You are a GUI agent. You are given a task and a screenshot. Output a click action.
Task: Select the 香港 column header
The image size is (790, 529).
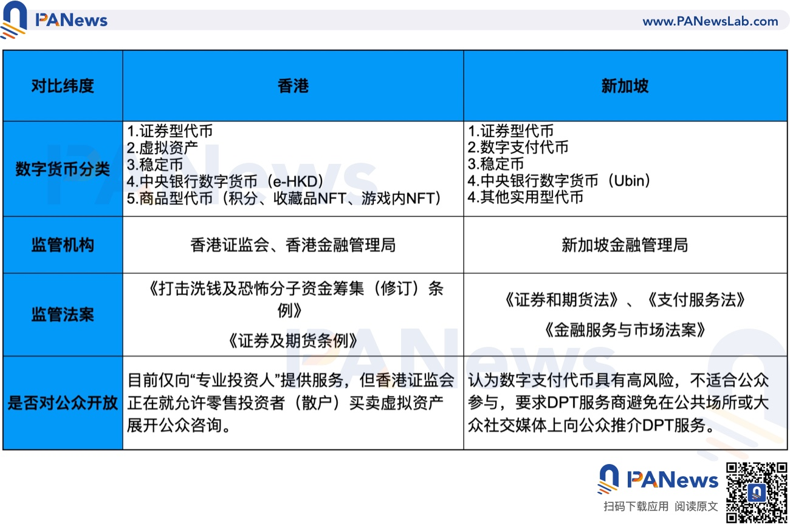tap(293, 86)
